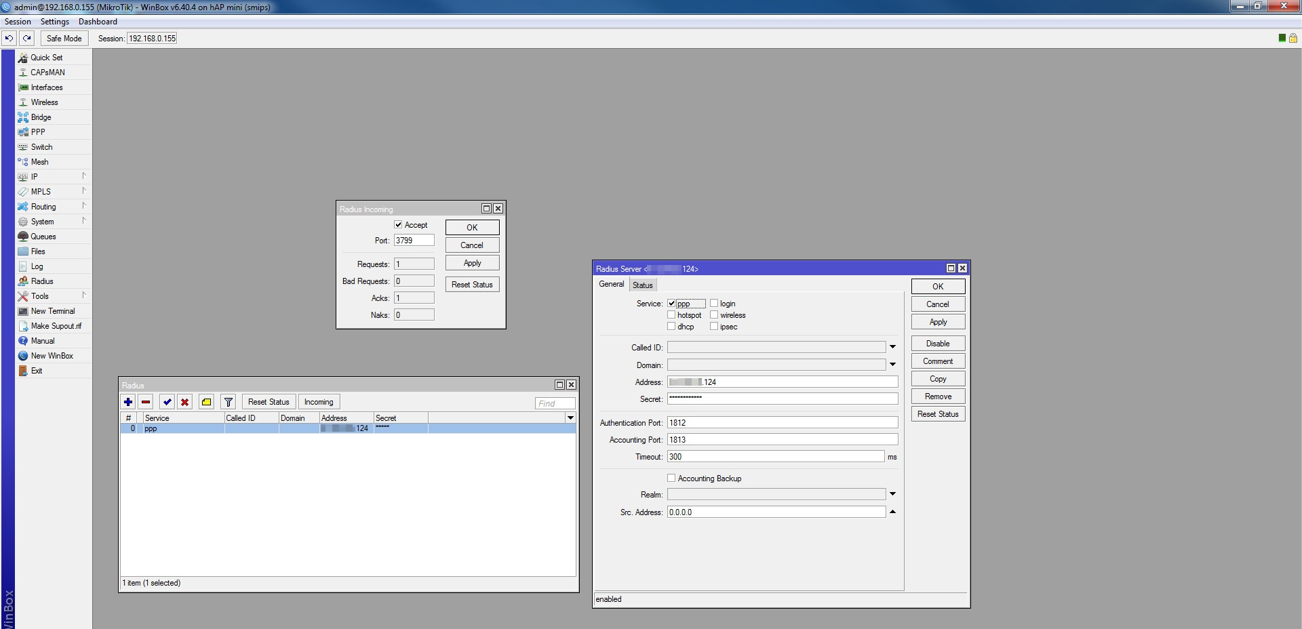Click the Incoming button in Radius window
This screenshot has width=1302, height=629.
[318, 402]
